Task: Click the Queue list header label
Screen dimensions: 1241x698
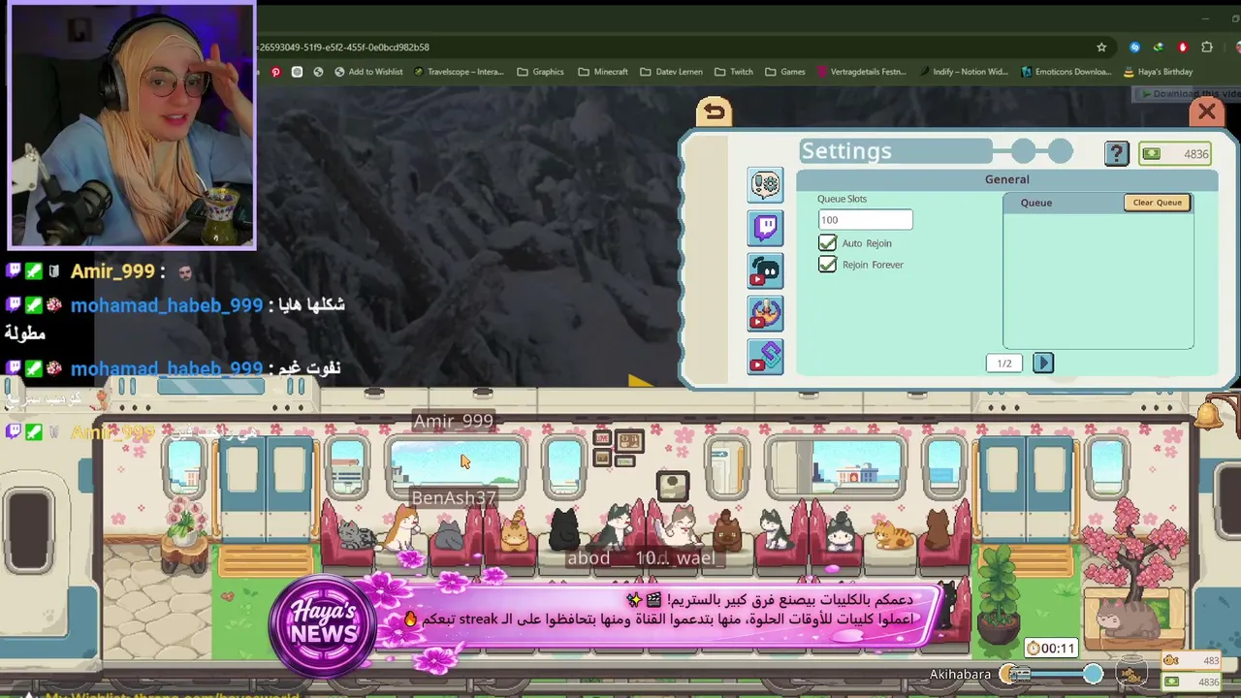Action: tap(1036, 203)
